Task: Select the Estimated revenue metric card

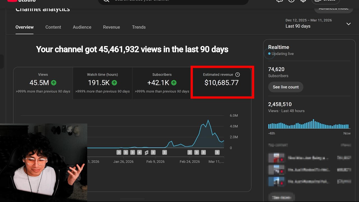Action: tap(222, 82)
